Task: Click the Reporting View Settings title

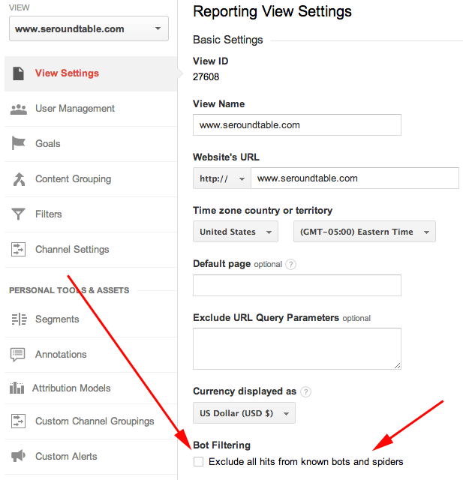Action: pyautogui.click(x=272, y=12)
